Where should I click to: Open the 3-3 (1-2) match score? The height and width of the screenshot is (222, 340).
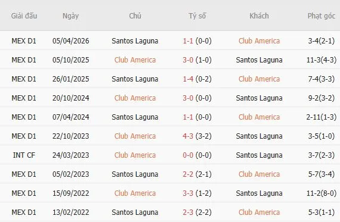(197, 193)
